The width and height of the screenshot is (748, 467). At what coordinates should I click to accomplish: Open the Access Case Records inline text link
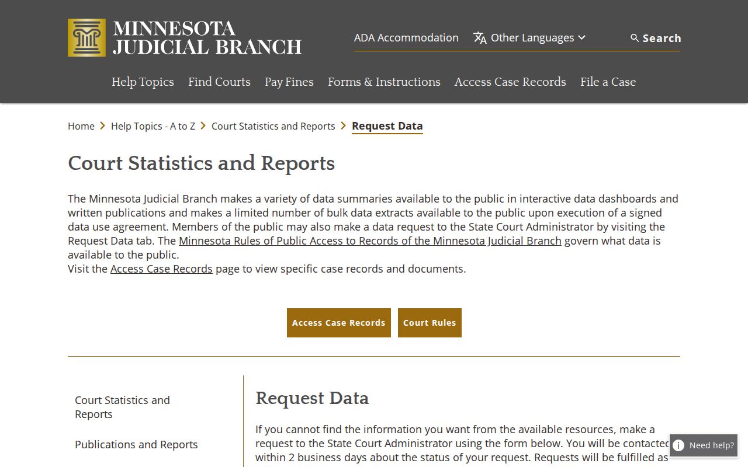tap(161, 269)
